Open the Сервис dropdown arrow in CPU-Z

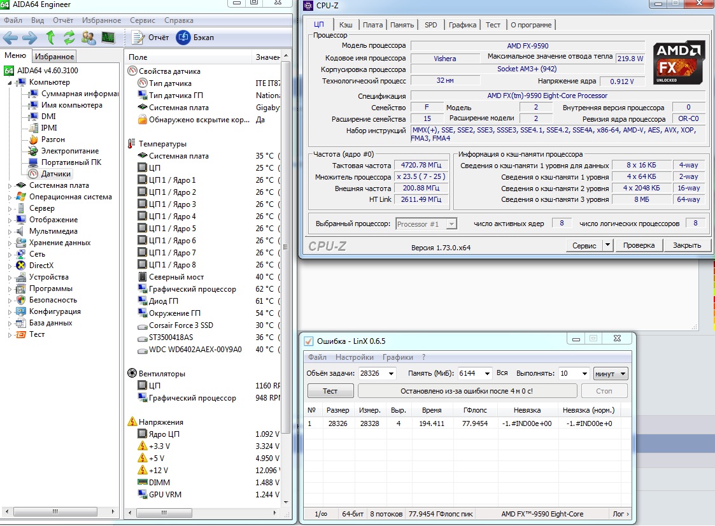click(607, 245)
